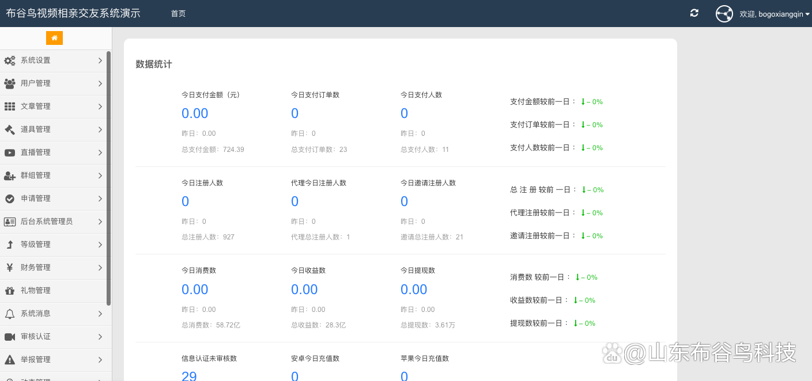Click the 布谷鸟视频相亲交友系统演示 site title
This screenshot has width=812, height=381.
(73, 13)
